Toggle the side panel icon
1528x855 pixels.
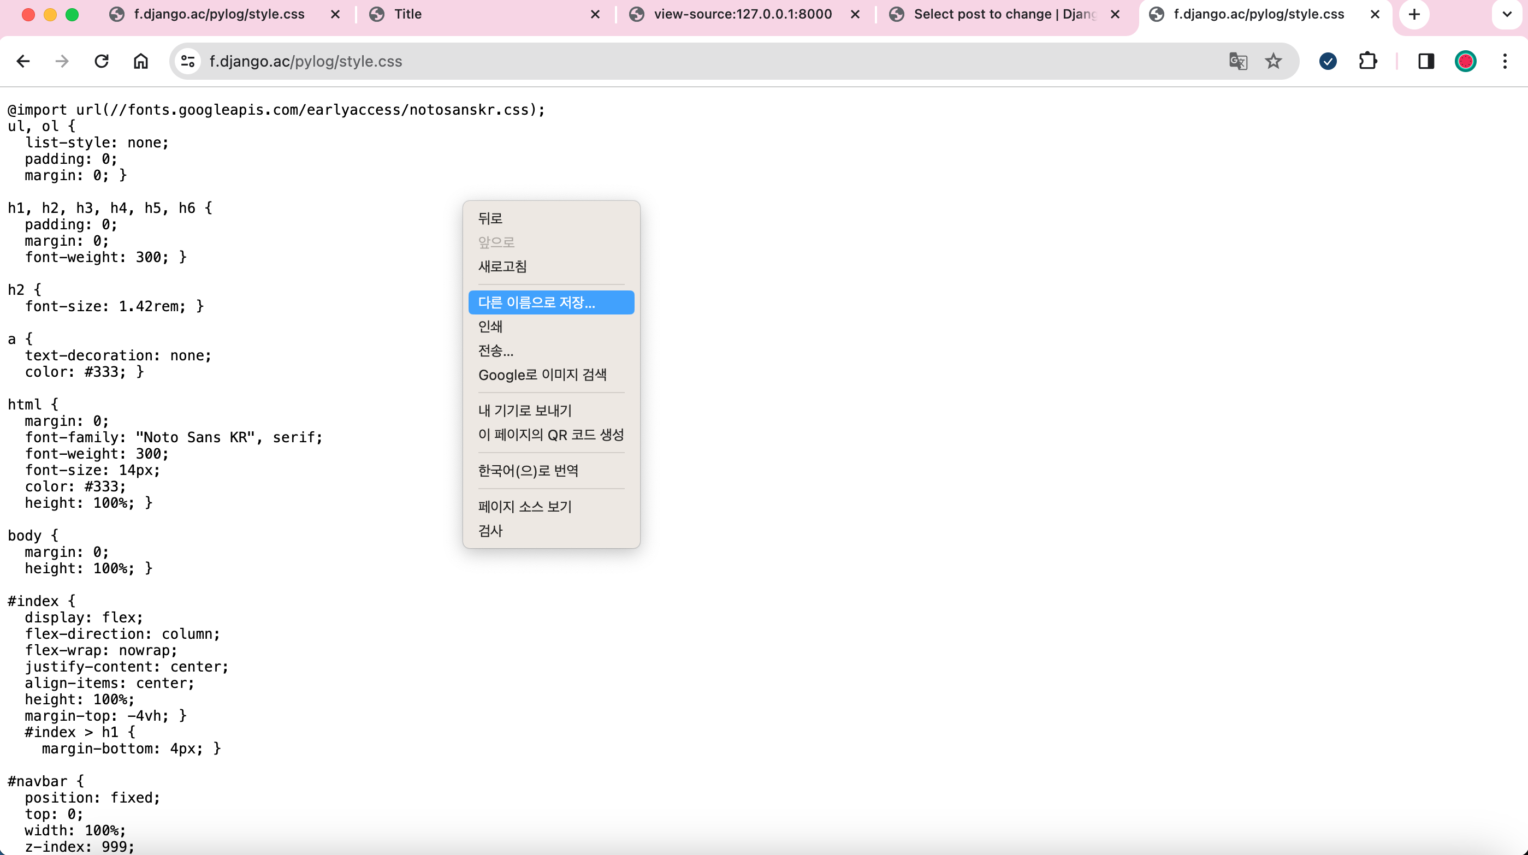1426,61
